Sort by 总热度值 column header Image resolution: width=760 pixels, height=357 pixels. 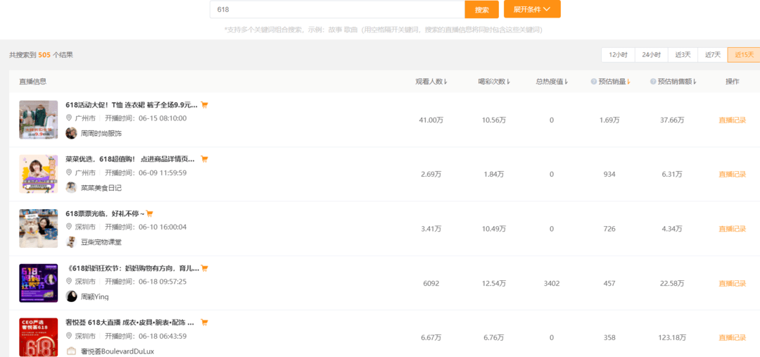point(552,82)
